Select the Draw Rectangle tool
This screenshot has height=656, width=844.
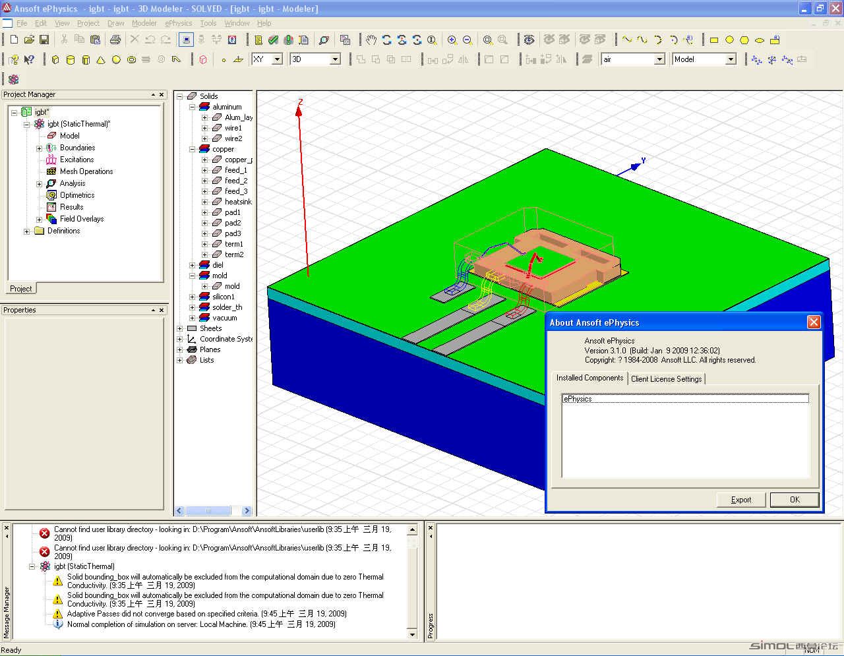714,40
